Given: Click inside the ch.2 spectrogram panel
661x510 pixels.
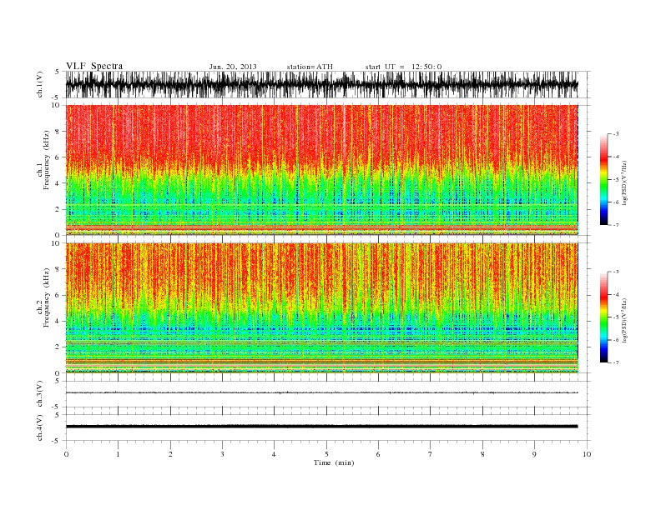Looking at the screenshot, I should point(321,307).
